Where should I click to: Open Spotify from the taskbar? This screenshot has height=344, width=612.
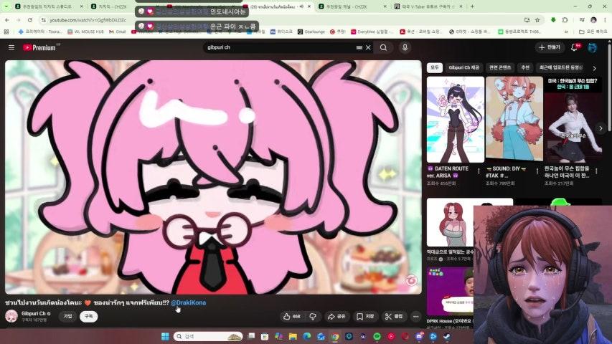377,336
